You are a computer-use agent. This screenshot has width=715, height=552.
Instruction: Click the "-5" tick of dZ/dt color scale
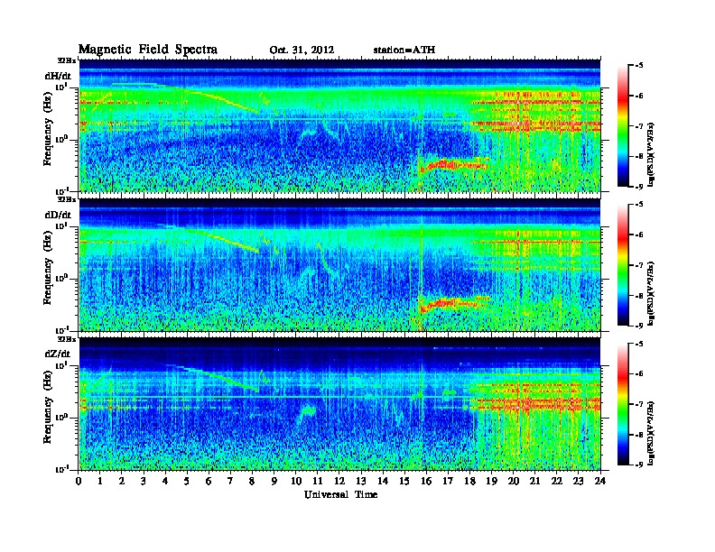pyautogui.click(x=639, y=344)
